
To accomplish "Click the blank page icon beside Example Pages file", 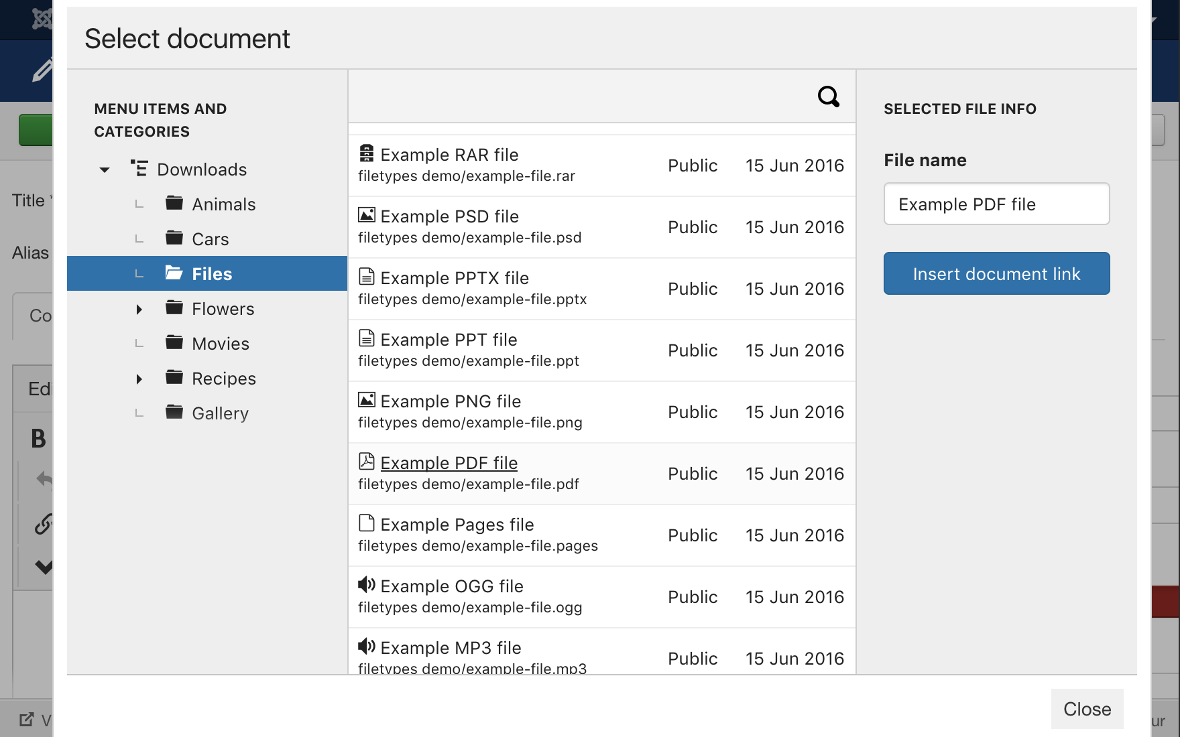I will 366,523.
